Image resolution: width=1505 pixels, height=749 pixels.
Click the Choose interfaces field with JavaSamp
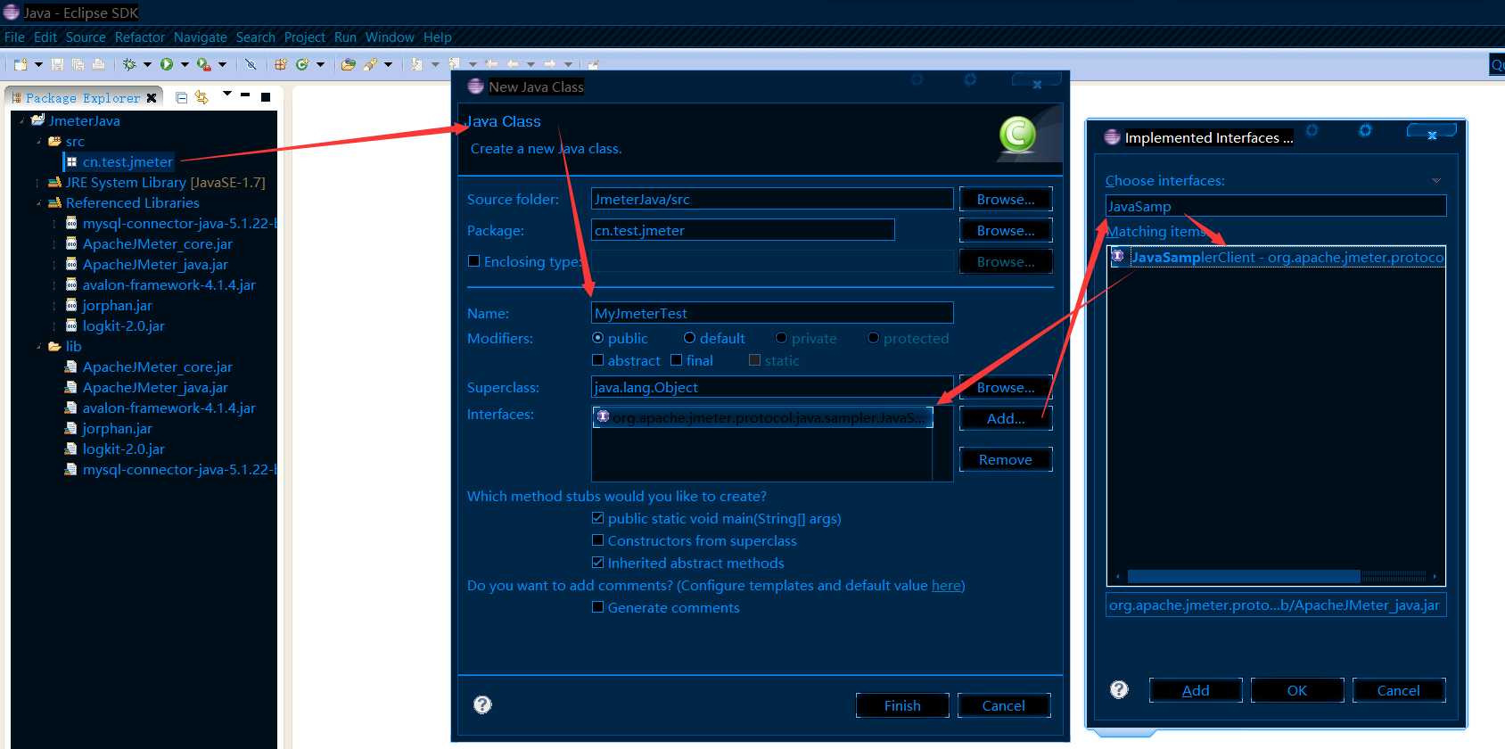pyautogui.click(x=1276, y=206)
